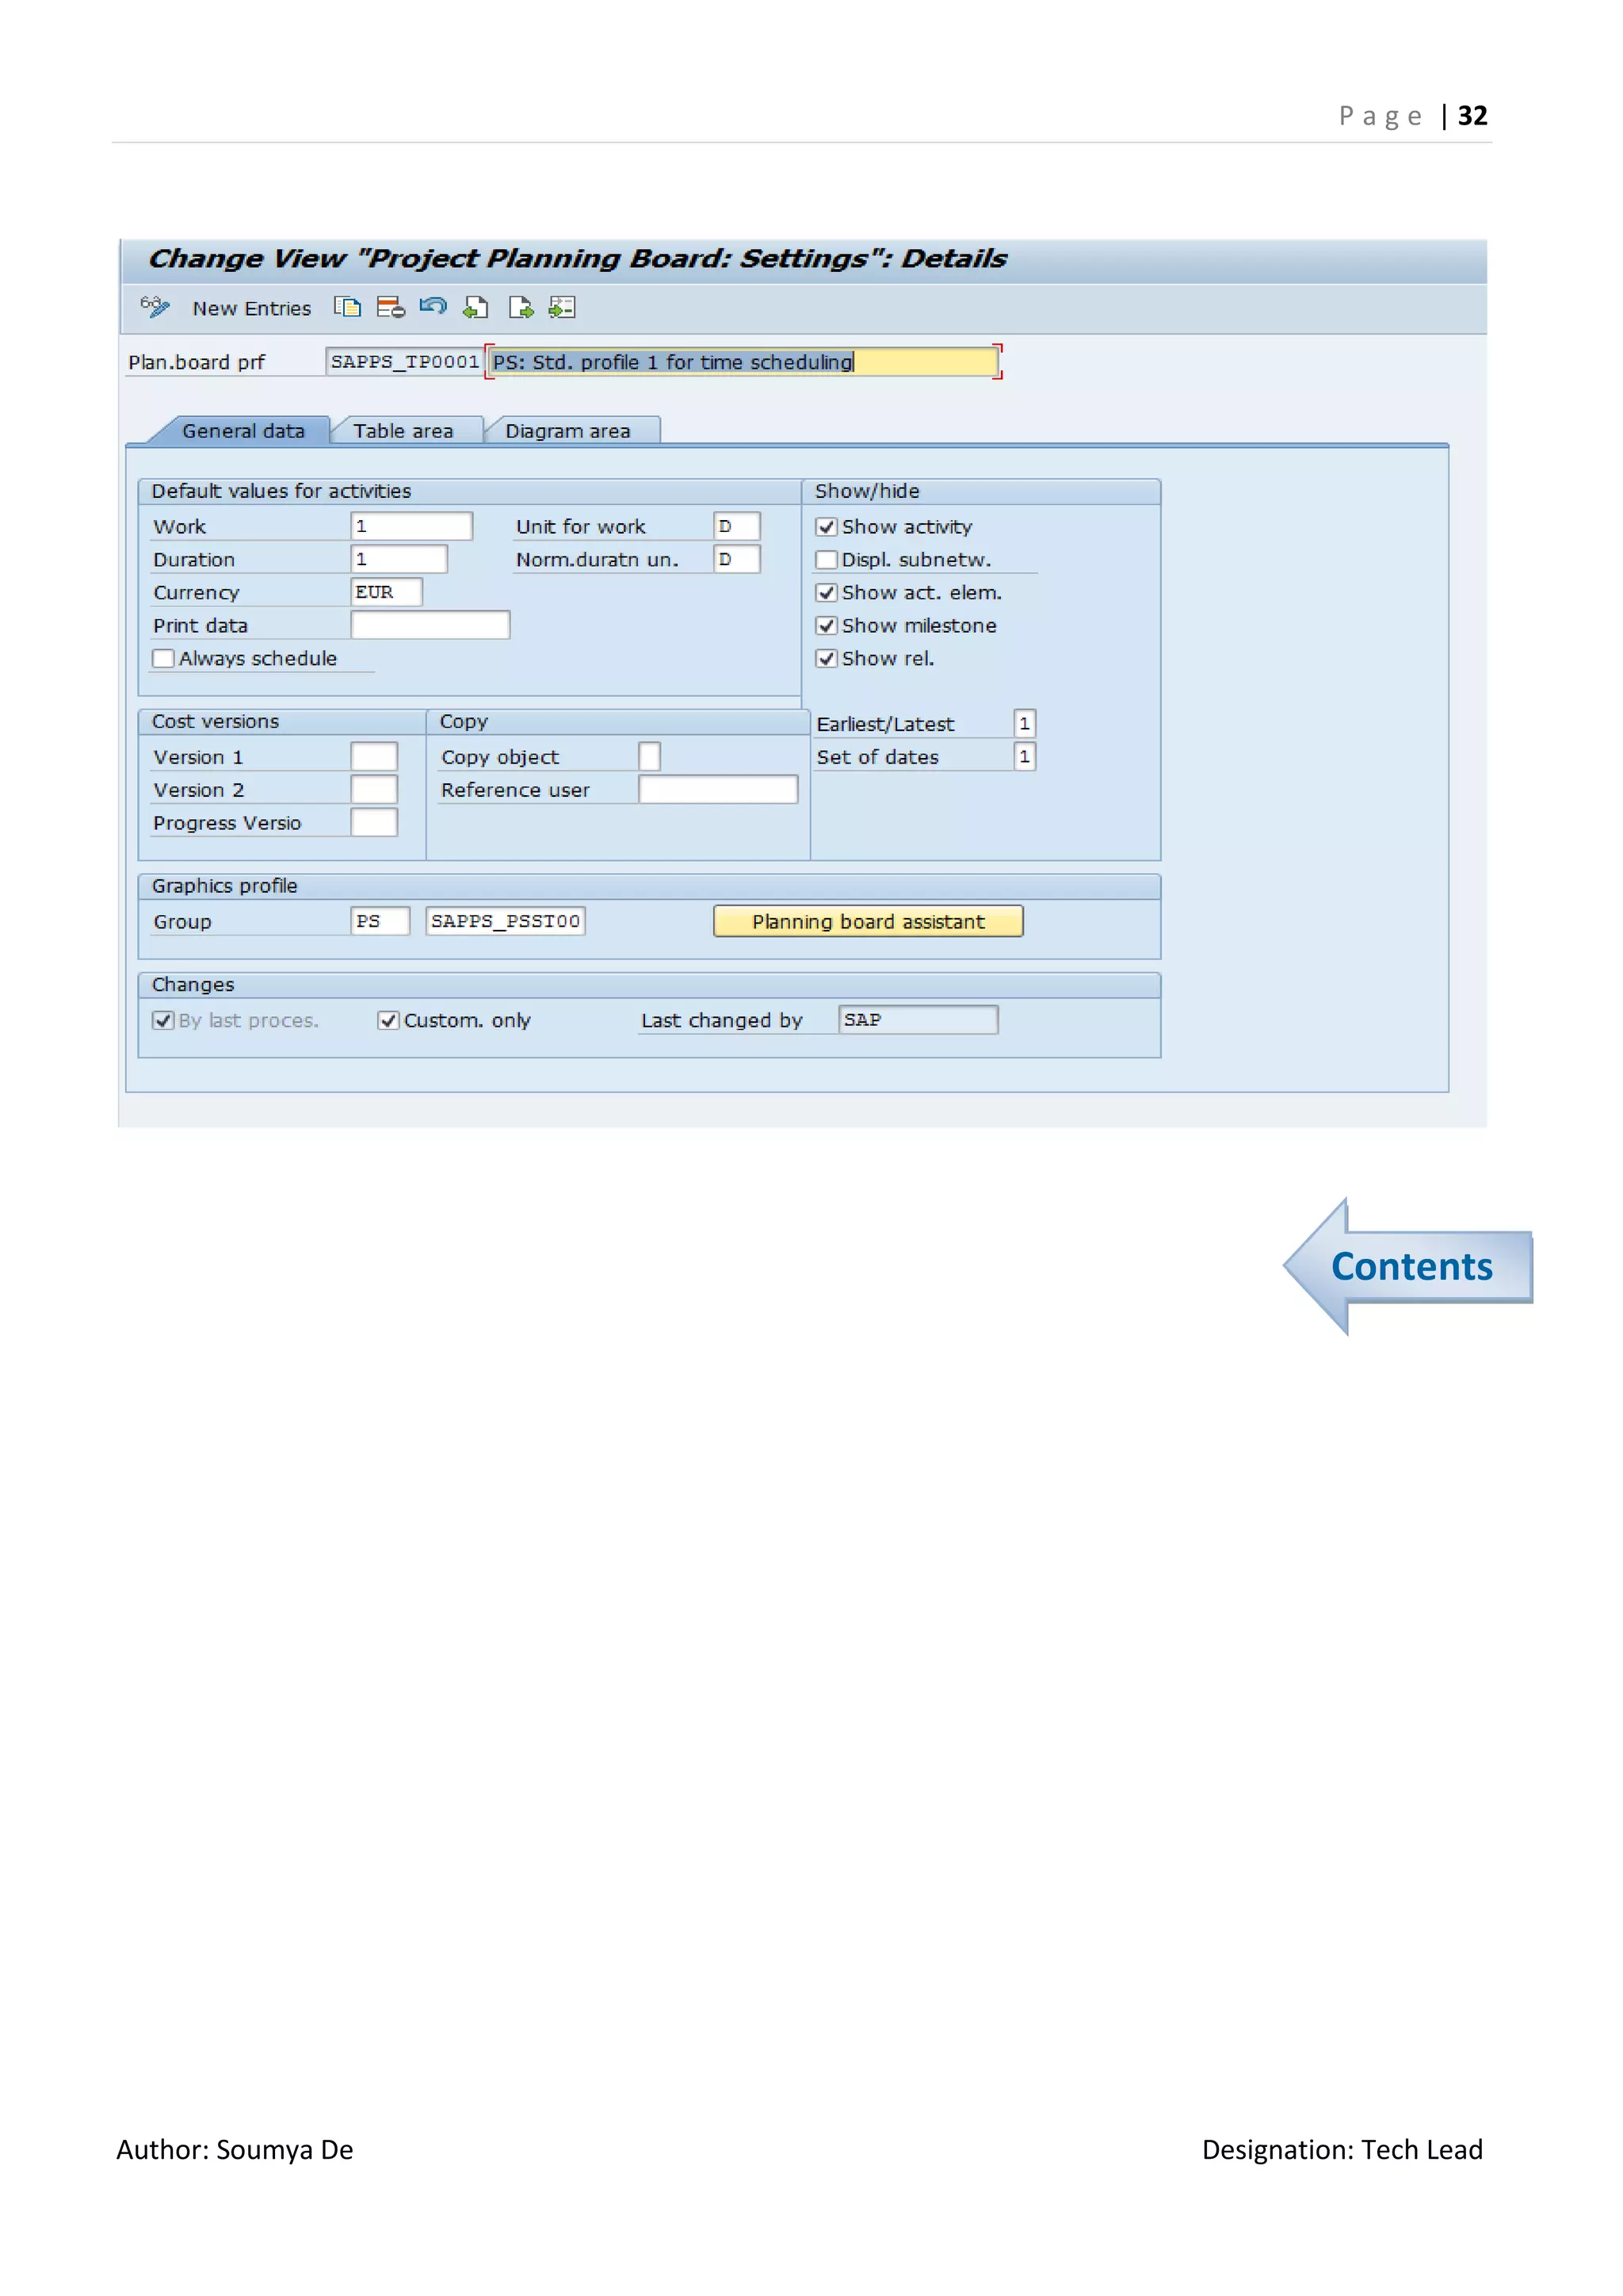Click the Delete entry toolbar icon
The height and width of the screenshot is (2296, 1623).
coord(390,307)
